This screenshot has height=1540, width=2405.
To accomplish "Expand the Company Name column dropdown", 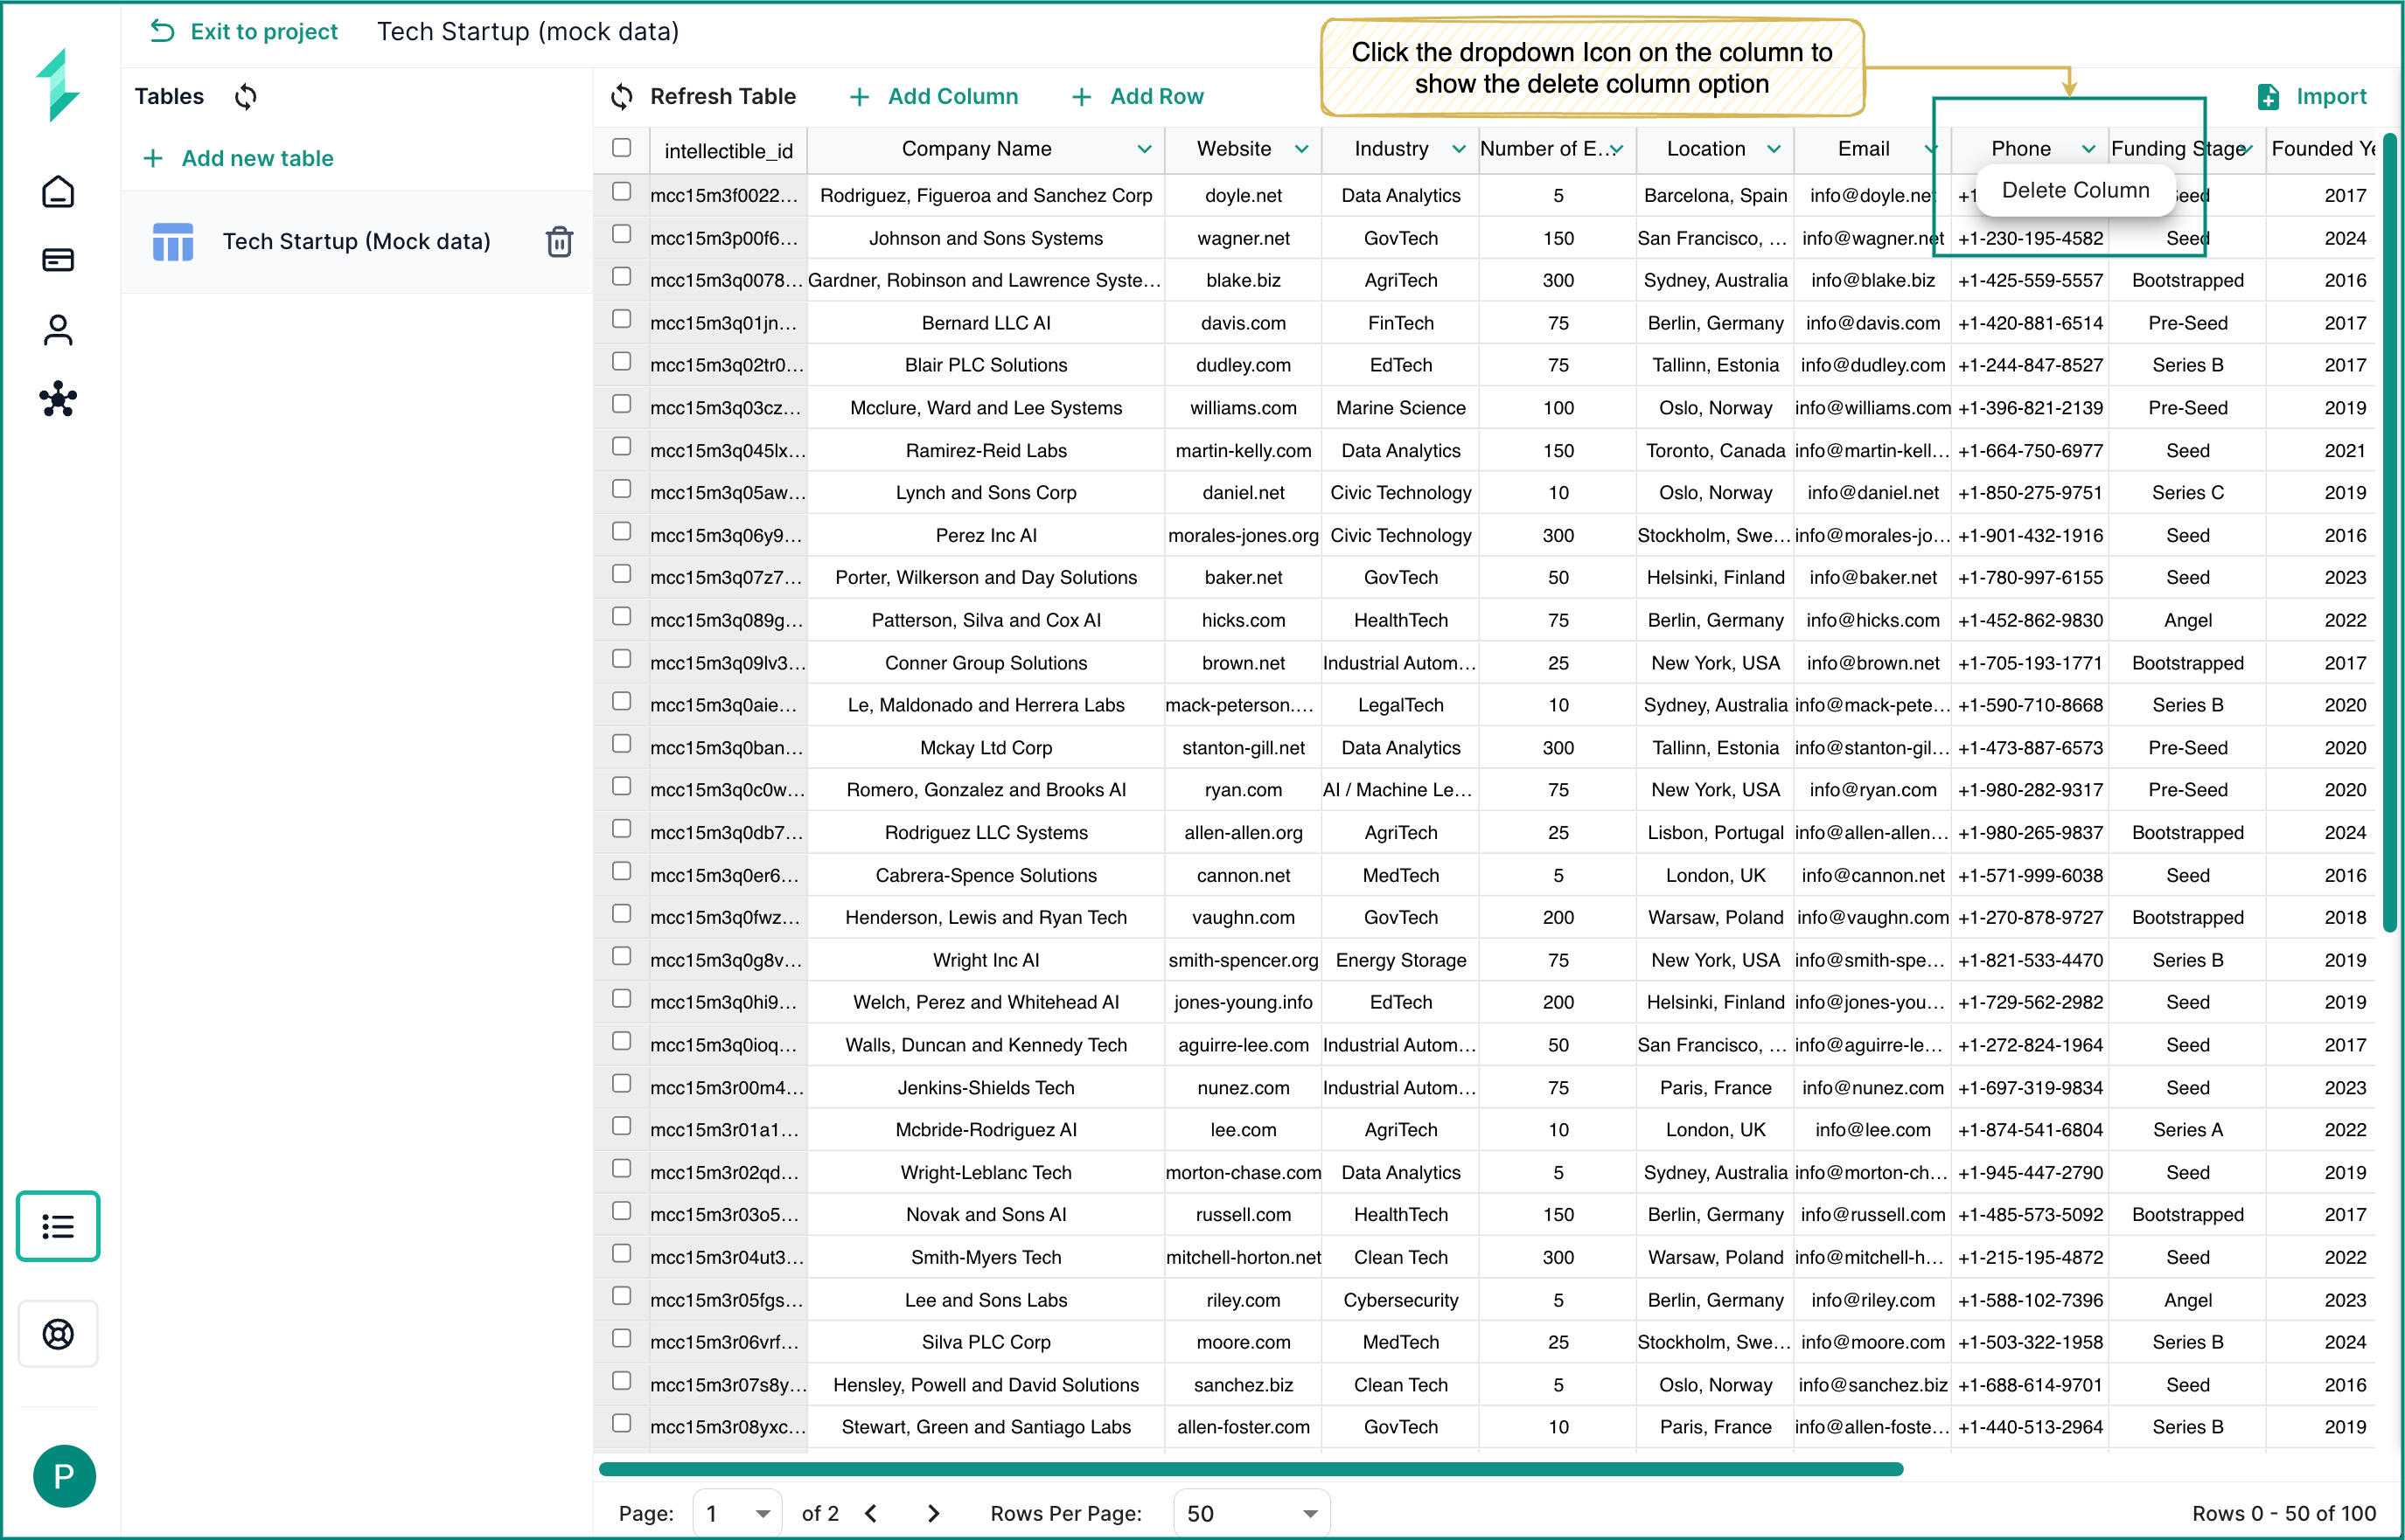I will pyautogui.click(x=1144, y=149).
